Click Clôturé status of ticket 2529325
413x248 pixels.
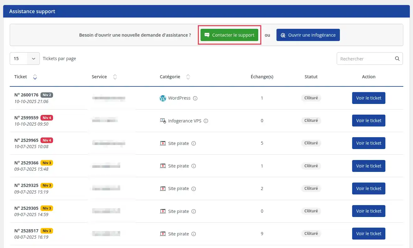311,189
